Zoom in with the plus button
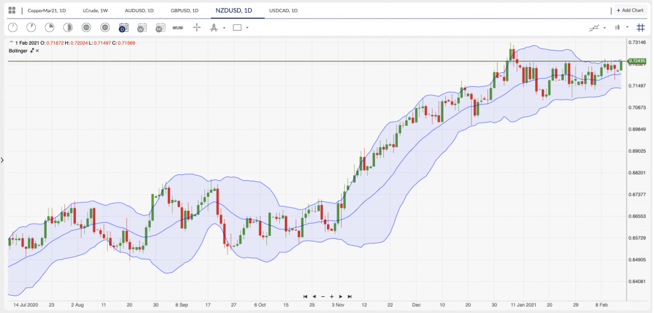Viewport: 654px width, 313px height. click(x=331, y=296)
